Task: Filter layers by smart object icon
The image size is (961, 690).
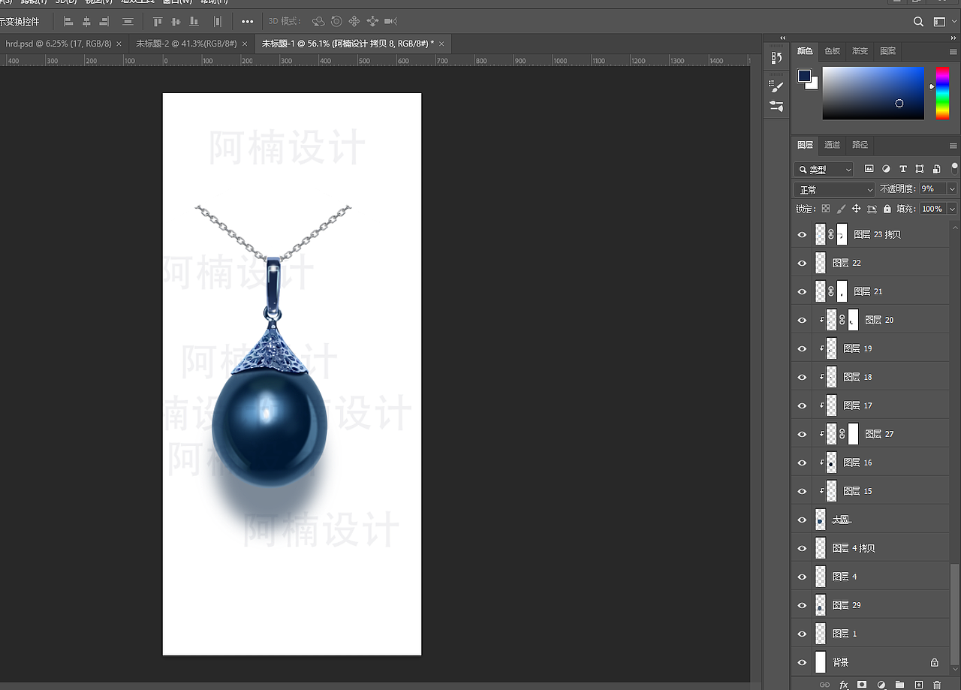Action: point(936,169)
